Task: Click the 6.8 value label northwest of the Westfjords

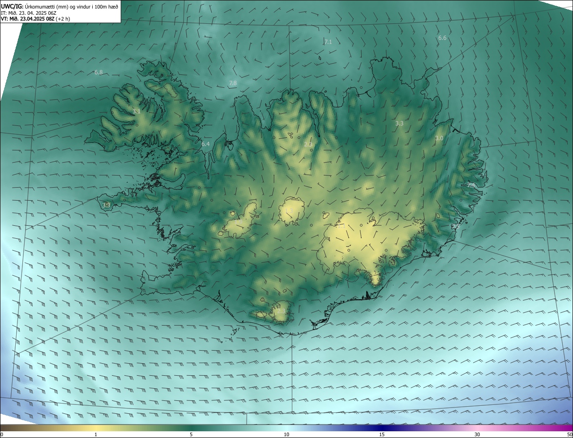Action: [x=98, y=72]
